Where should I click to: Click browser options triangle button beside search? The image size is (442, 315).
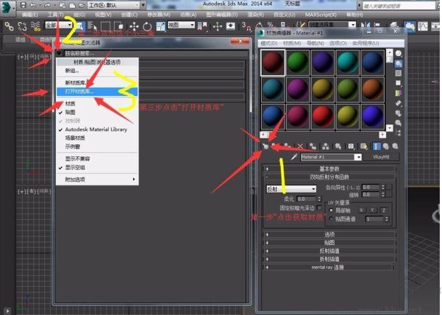pos(59,53)
